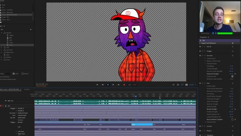Expand the Lip Sync behavior section
This screenshot has height=136, width=241.
(x=205, y=126)
